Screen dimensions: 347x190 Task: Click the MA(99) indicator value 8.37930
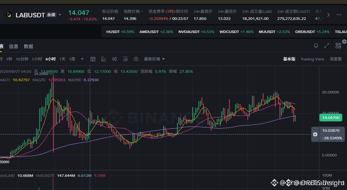pyautogui.click(x=91, y=80)
